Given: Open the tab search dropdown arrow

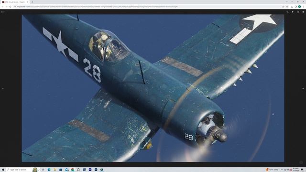Looking at the screenshot, I should coord(287,2).
